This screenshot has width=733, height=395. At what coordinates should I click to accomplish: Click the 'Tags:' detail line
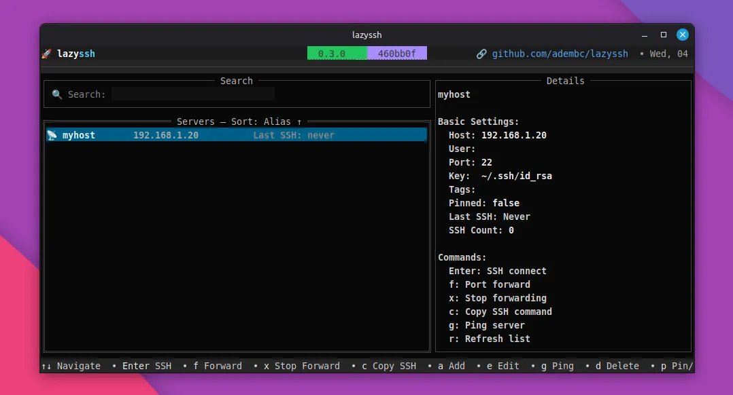(x=462, y=189)
